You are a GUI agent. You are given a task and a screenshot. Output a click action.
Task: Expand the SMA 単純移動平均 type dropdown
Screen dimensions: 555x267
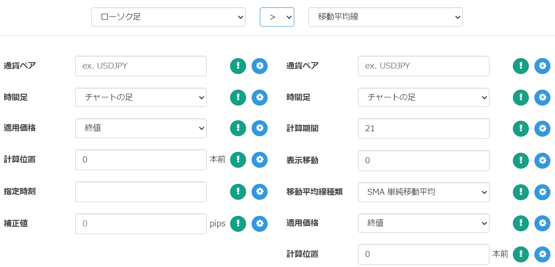click(423, 192)
